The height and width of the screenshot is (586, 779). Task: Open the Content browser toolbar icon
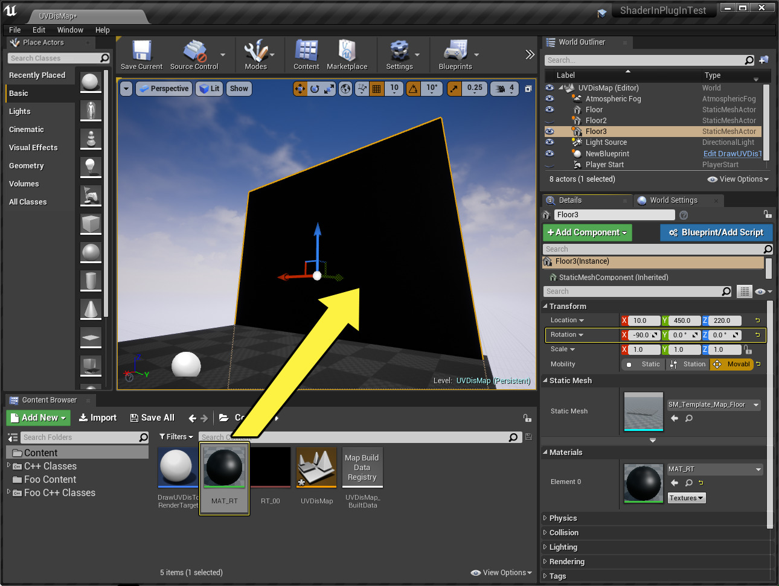click(x=306, y=52)
